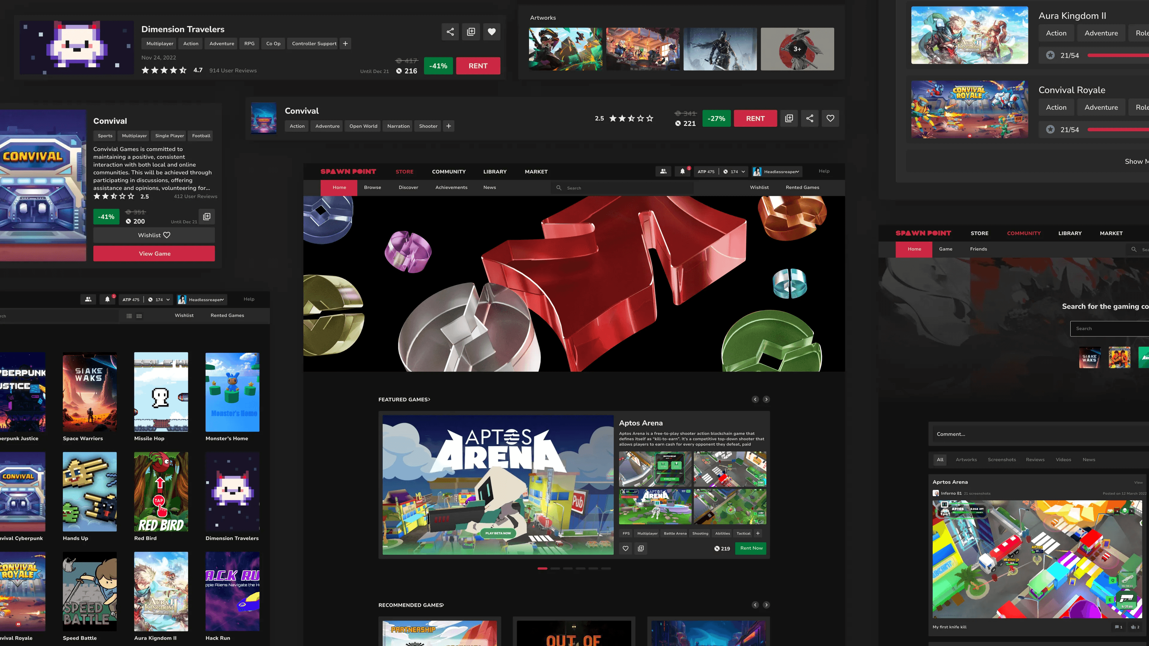
Task: Toggle filled heart favorite on Dimension Travelers
Action: [492, 32]
